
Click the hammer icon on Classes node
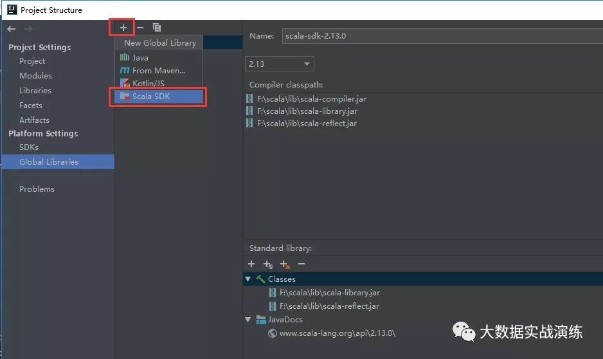pos(261,279)
